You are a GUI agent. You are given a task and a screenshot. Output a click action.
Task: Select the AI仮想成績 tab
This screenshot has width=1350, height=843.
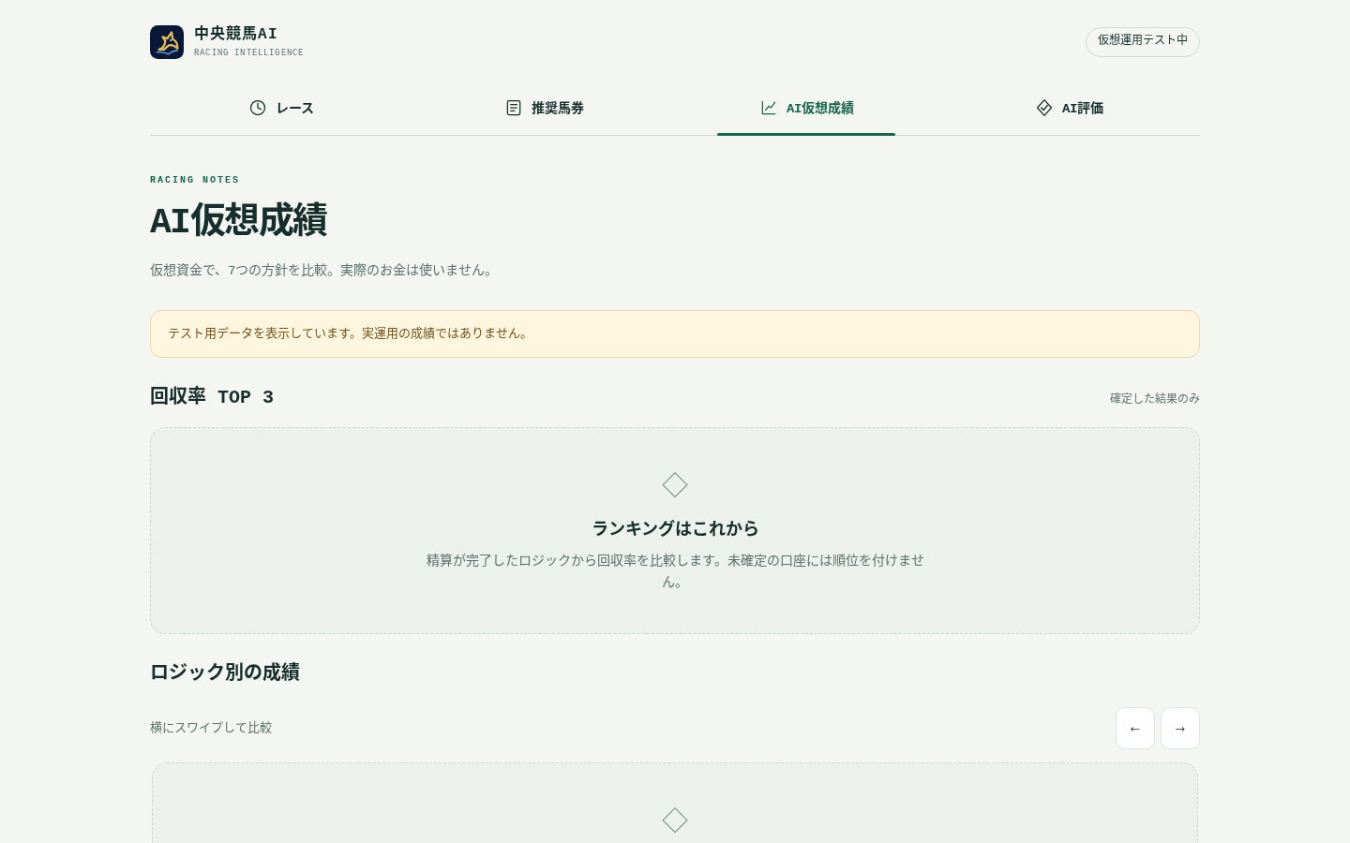[x=806, y=108]
